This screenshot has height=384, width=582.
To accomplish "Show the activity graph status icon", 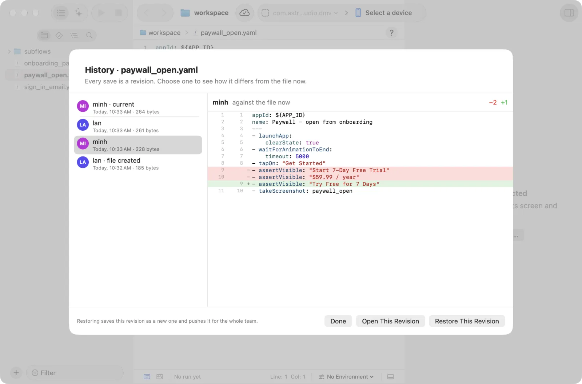I will (x=160, y=377).
